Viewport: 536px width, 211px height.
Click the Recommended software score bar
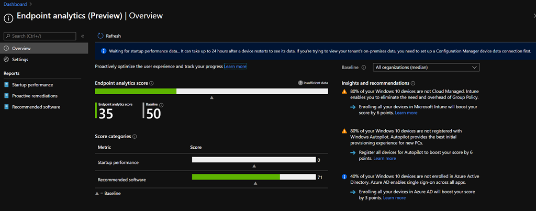(x=253, y=177)
